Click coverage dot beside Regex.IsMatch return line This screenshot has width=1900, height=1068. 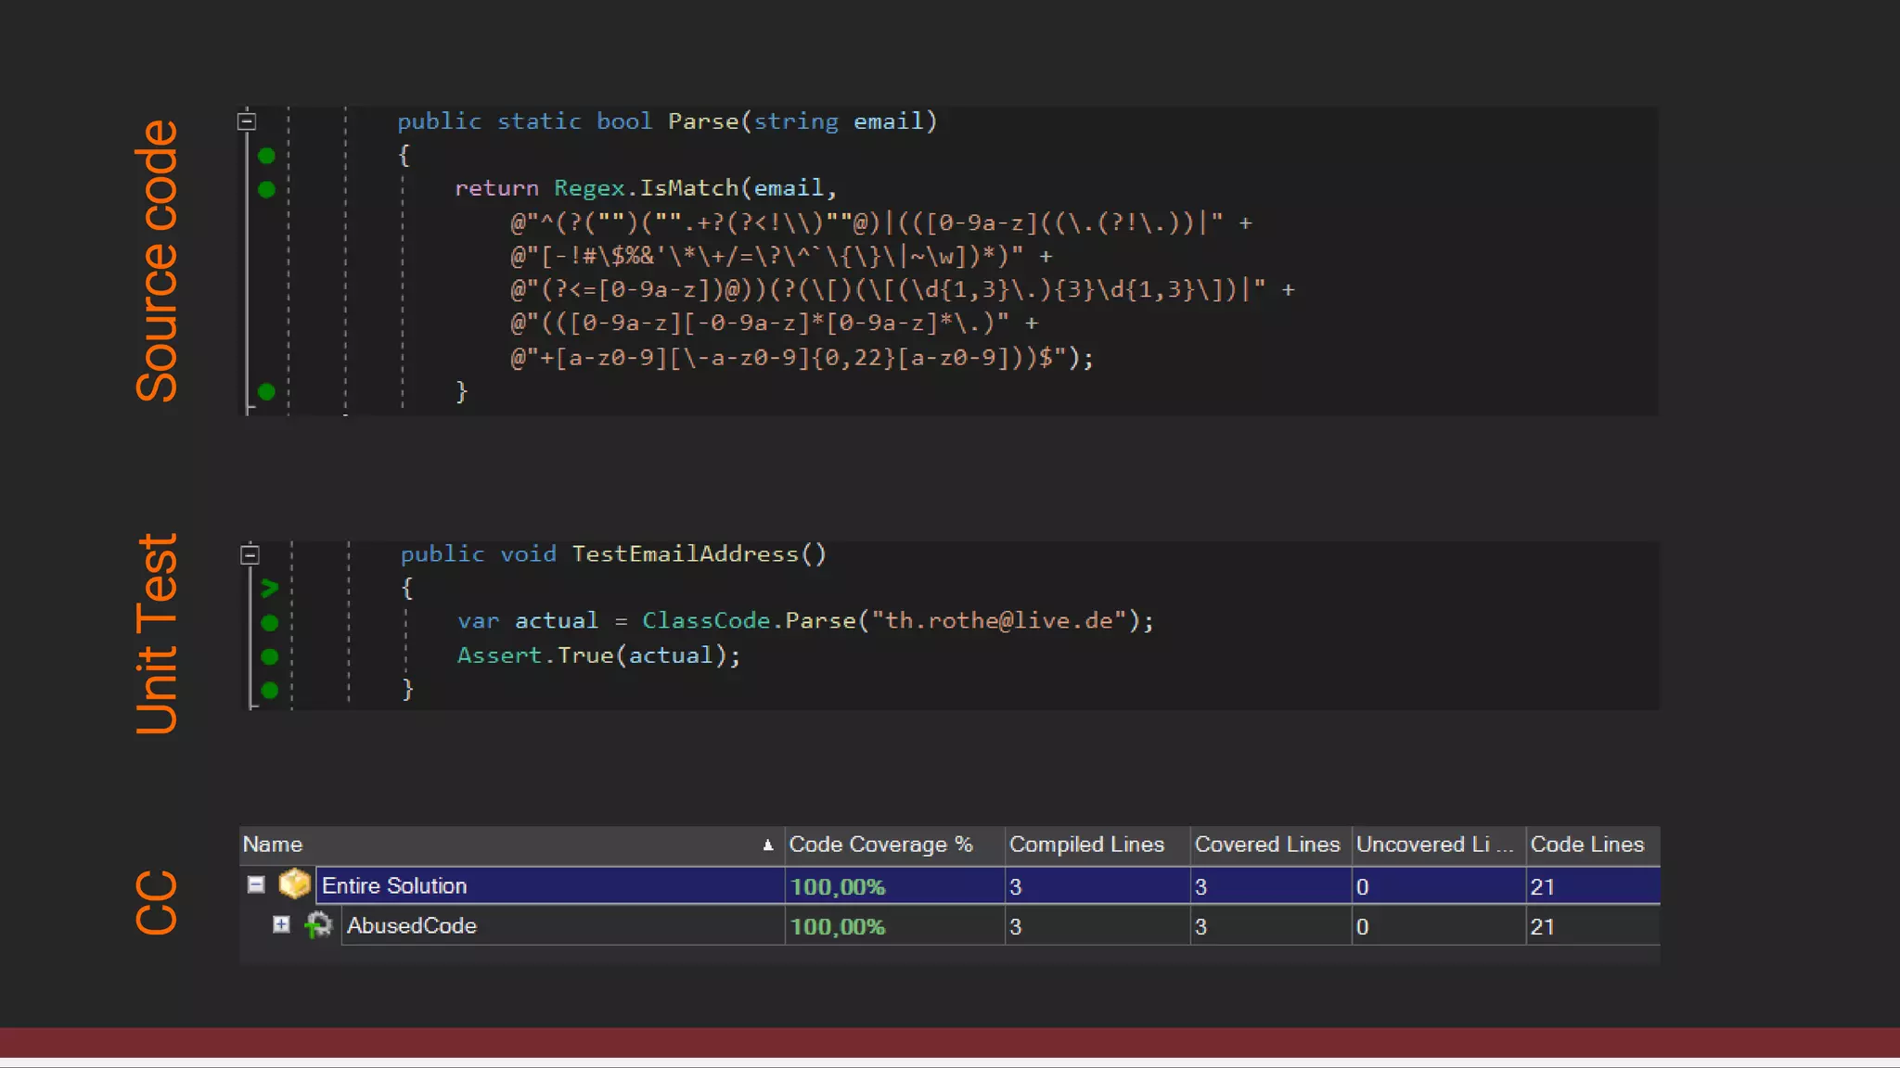(x=266, y=189)
